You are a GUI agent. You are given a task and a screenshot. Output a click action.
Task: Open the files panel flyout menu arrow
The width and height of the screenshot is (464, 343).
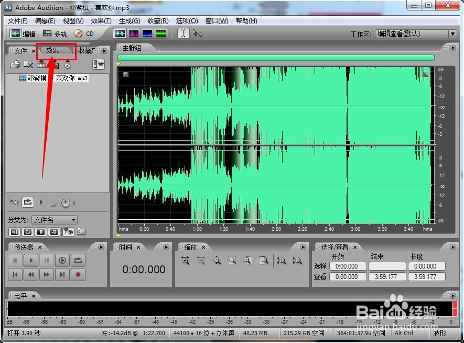pos(104,51)
